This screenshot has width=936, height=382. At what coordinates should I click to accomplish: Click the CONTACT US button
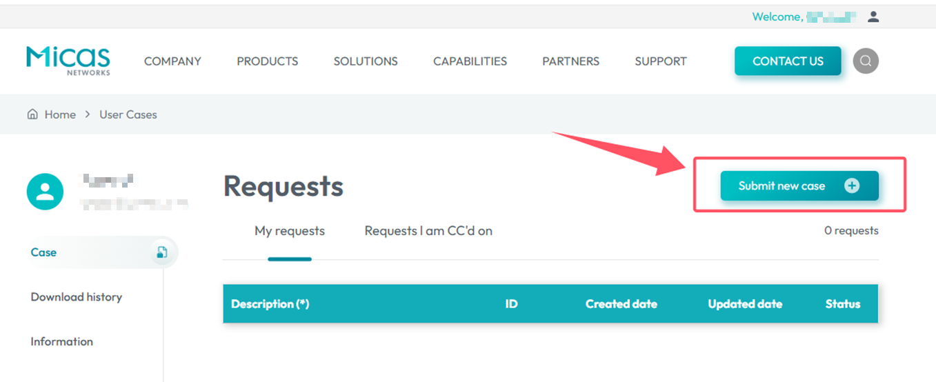(788, 61)
